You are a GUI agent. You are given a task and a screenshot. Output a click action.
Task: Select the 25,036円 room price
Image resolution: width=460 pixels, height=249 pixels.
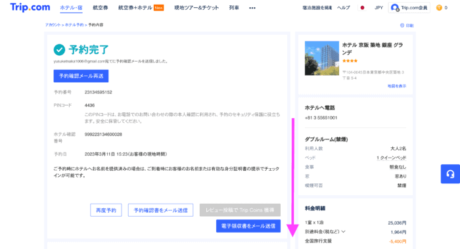(397, 223)
